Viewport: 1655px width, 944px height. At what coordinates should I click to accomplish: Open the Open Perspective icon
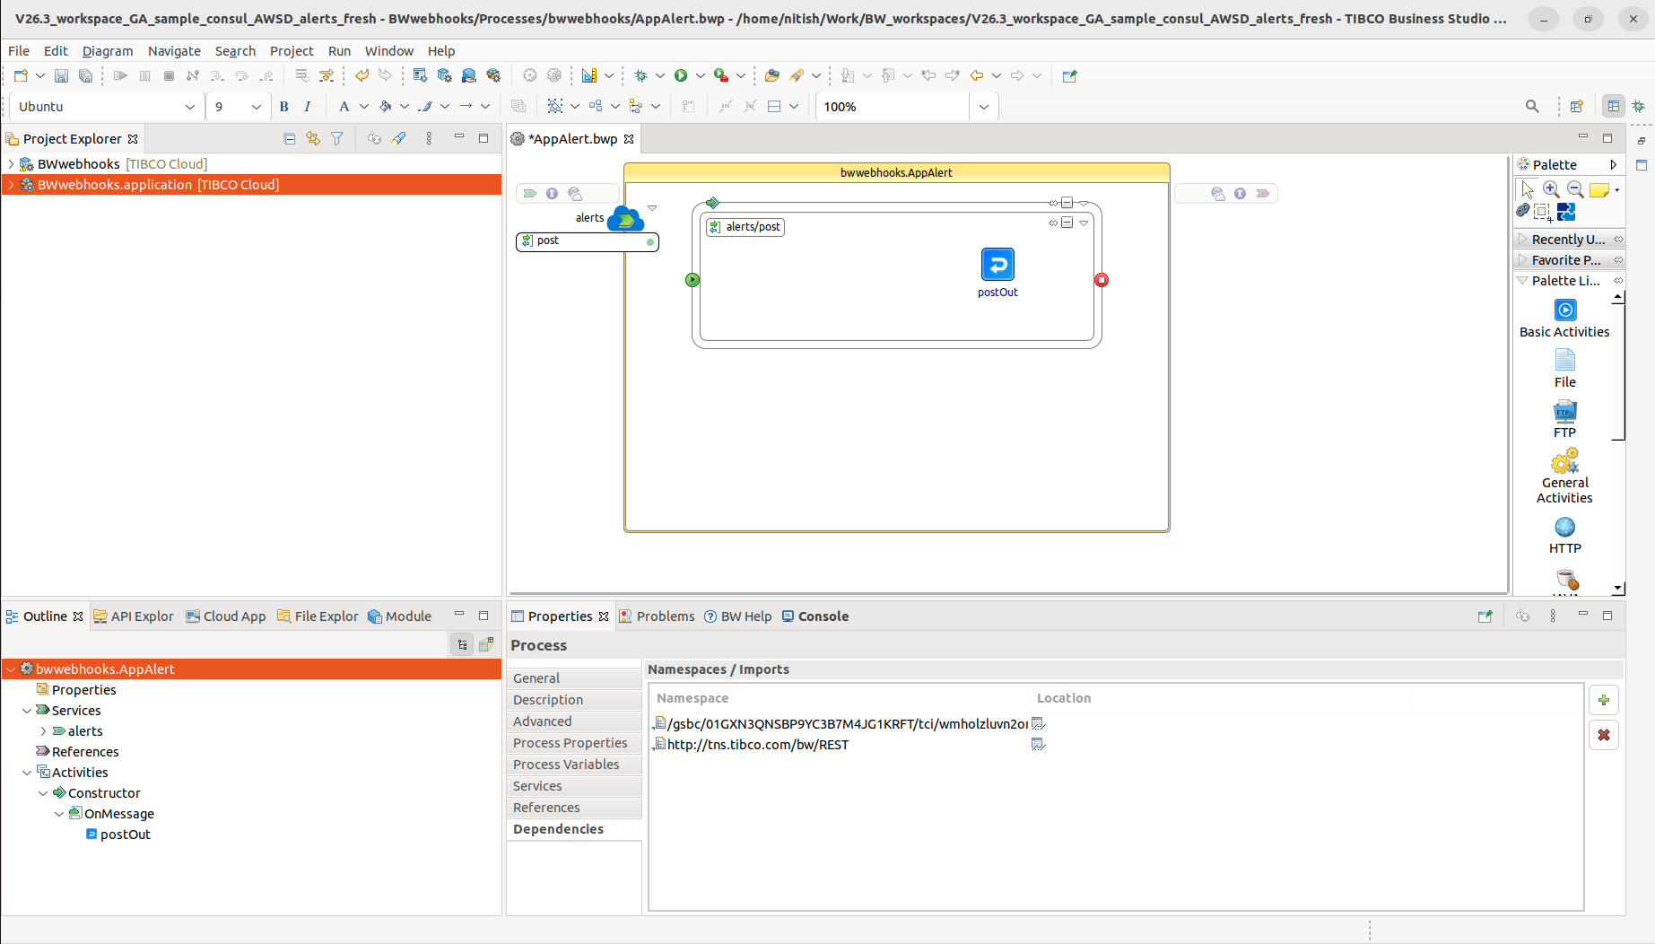pyautogui.click(x=1576, y=107)
